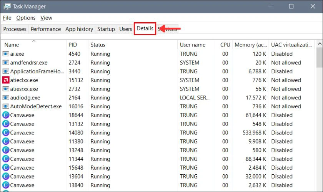
Task: Select the audiodg.exe process name
Action: point(25,98)
